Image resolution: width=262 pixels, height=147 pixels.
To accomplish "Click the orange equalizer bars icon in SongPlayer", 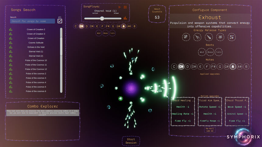I will (x=125, y=18).
